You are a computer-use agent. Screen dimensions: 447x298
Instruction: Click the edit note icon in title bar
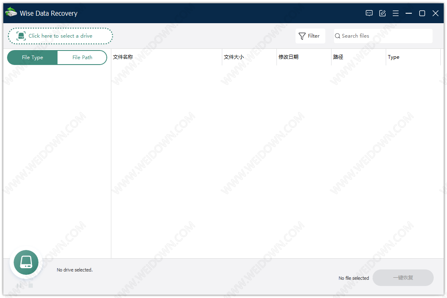(382, 13)
